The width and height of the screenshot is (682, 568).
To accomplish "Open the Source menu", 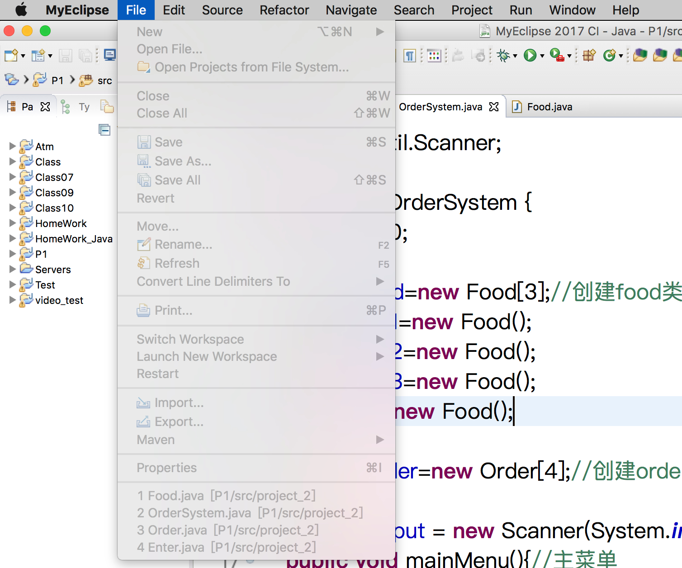I will pyautogui.click(x=222, y=10).
